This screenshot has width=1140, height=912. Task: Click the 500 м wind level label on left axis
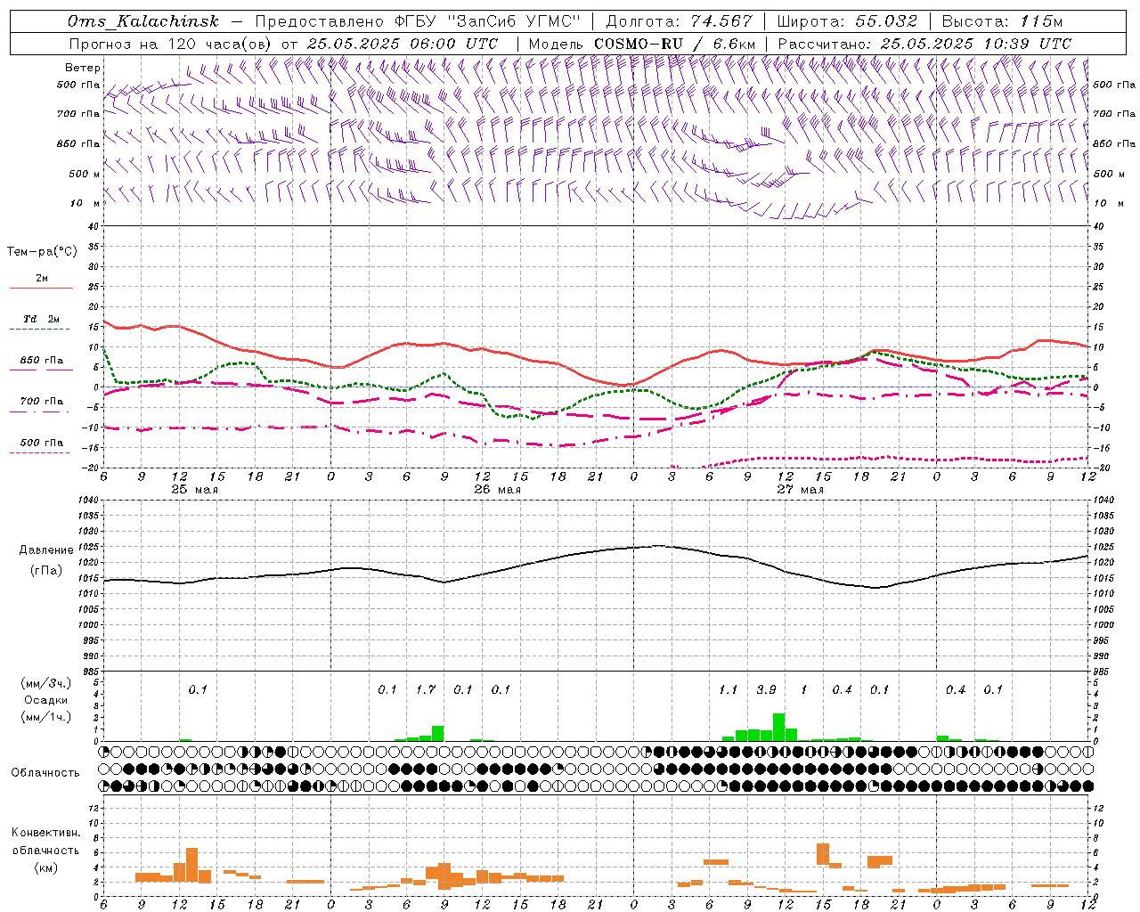click(x=85, y=175)
